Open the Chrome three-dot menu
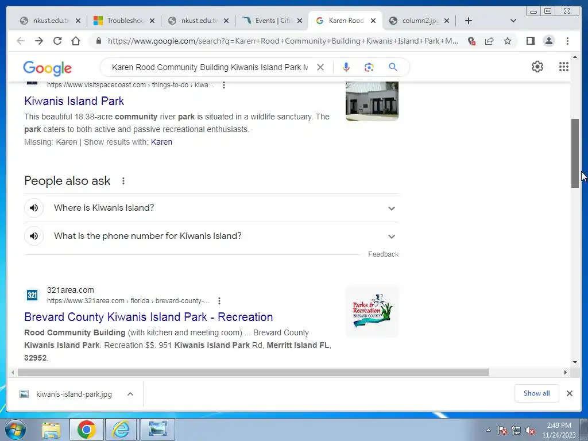The height and width of the screenshot is (441, 588). (567, 41)
